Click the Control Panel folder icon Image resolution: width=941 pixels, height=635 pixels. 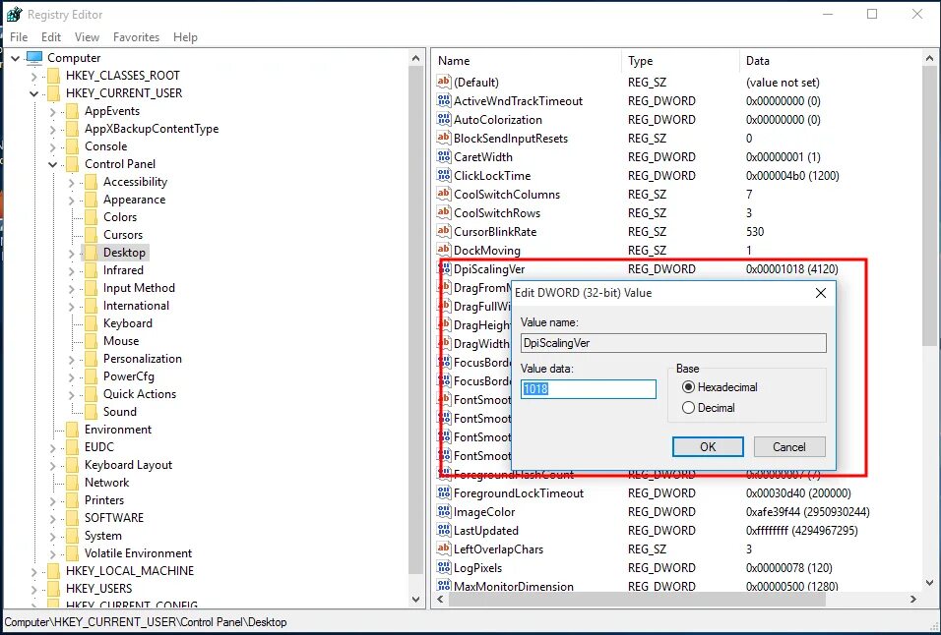point(72,164)
